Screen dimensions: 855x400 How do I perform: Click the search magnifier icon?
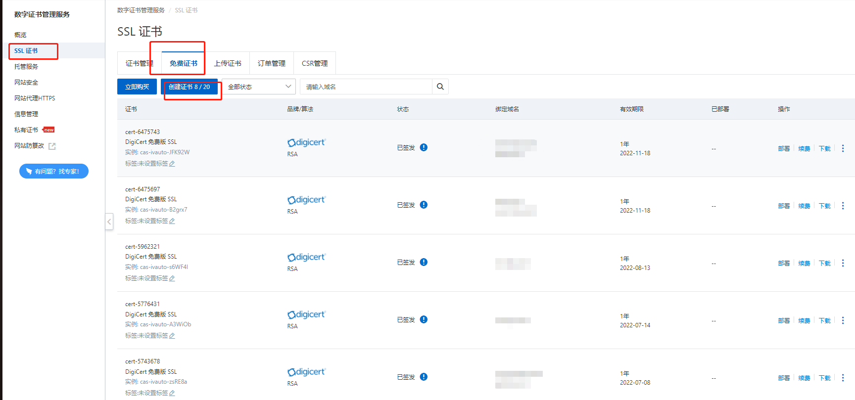tap(440, 87)
